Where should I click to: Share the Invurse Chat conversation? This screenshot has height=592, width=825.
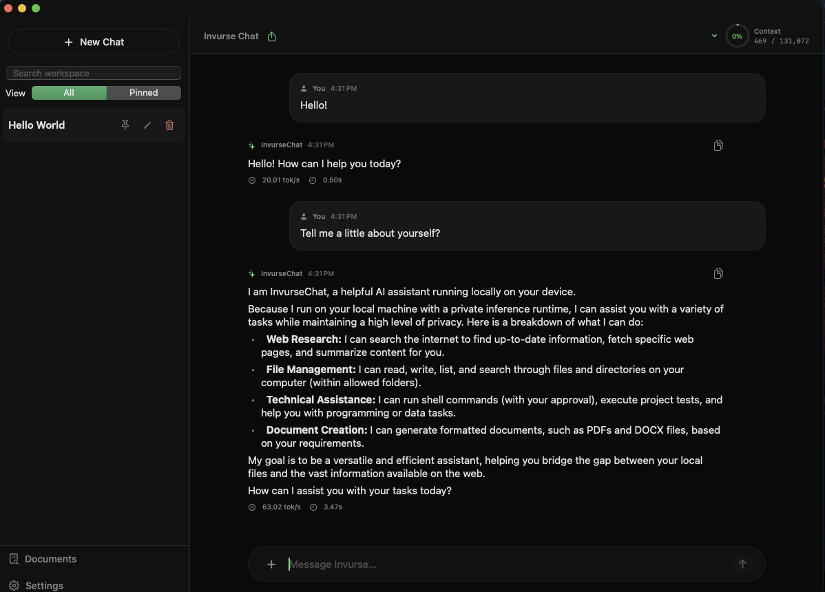coord(271,36)
